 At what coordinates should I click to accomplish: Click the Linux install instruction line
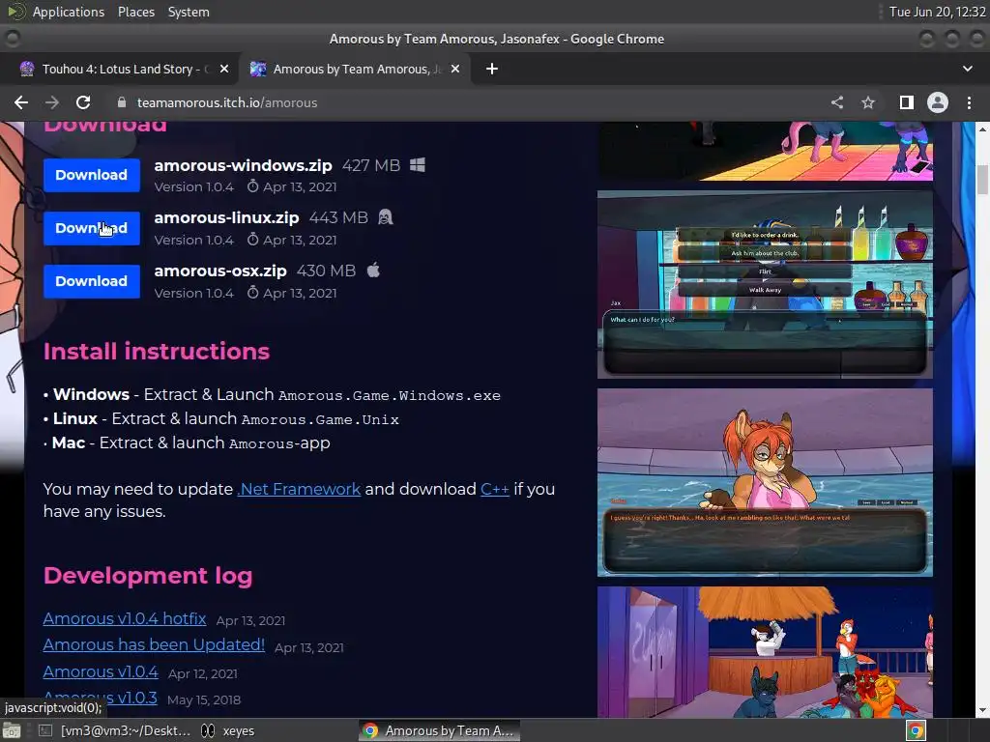pyautogui.click(x=221, y=419)
